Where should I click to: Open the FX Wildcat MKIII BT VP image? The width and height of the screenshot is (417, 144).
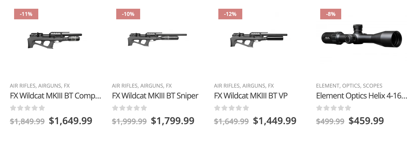(x=258, y=39)
